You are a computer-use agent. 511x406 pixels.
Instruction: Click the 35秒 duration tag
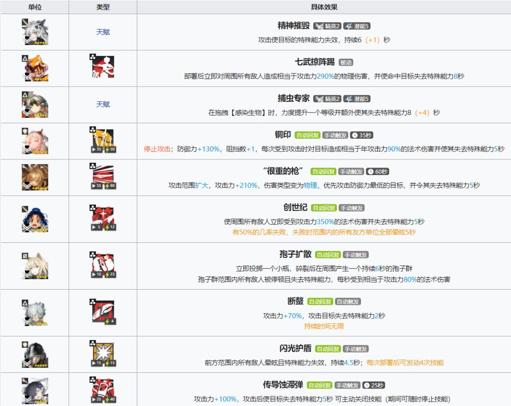point(362,135)
